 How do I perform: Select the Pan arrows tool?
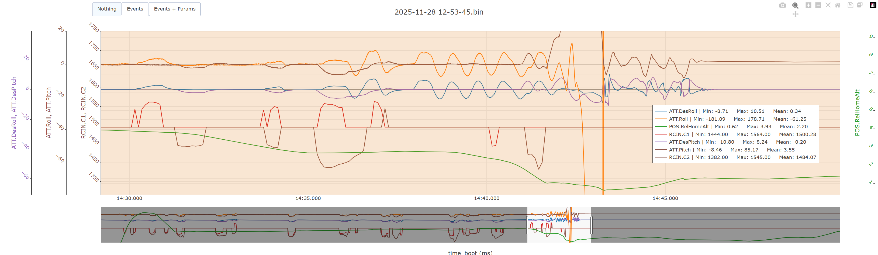point(795,14)
